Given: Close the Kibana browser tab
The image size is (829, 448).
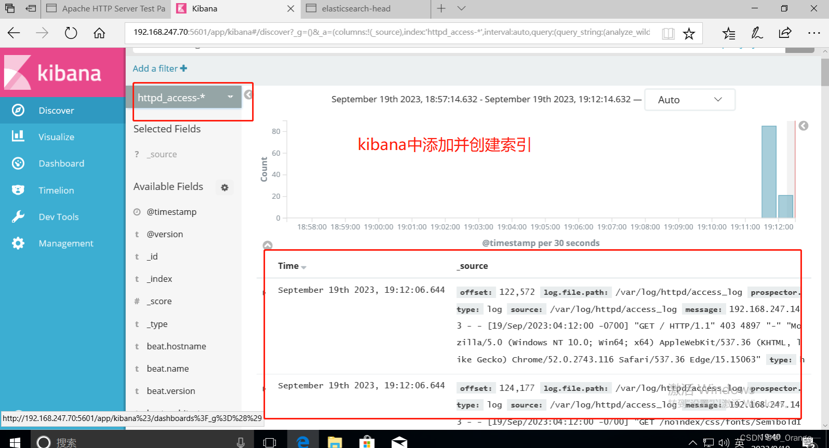Looking at the screenshot, I should 291,9.
